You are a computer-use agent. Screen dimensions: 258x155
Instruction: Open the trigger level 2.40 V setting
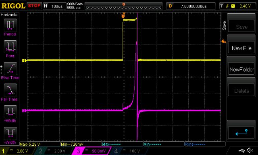(238, 6)
